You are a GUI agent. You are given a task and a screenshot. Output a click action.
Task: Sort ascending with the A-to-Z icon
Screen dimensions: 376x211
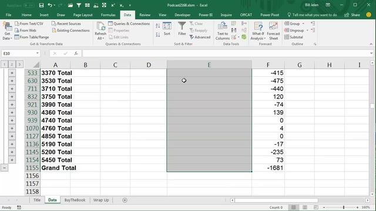tap(158, 26)
